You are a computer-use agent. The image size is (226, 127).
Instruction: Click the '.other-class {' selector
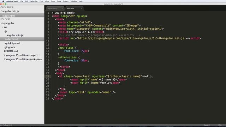[69, 57]
